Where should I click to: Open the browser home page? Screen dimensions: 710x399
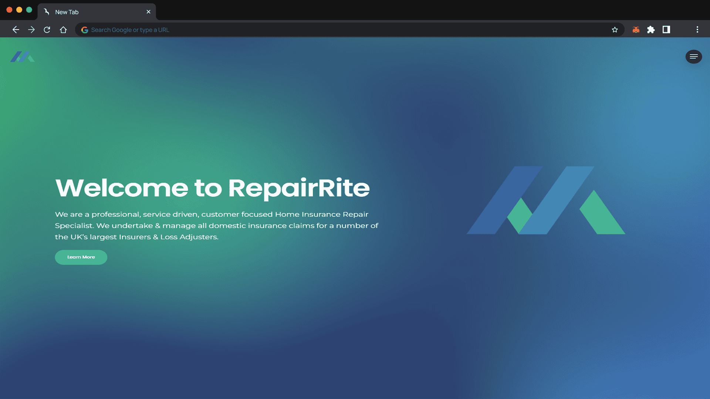pos(63,30)
